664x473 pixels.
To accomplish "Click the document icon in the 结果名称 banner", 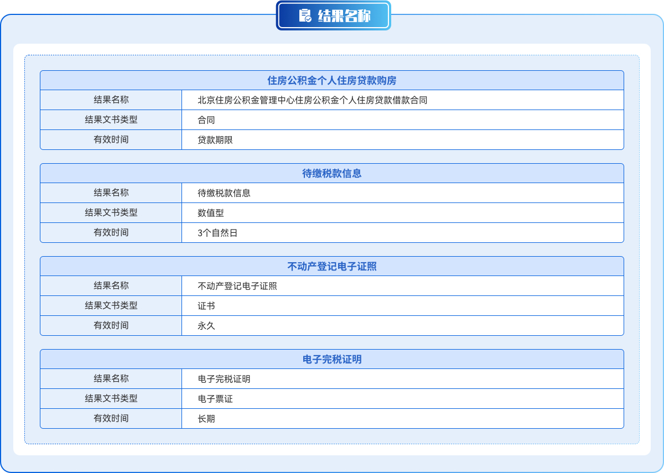I will 305,15.
